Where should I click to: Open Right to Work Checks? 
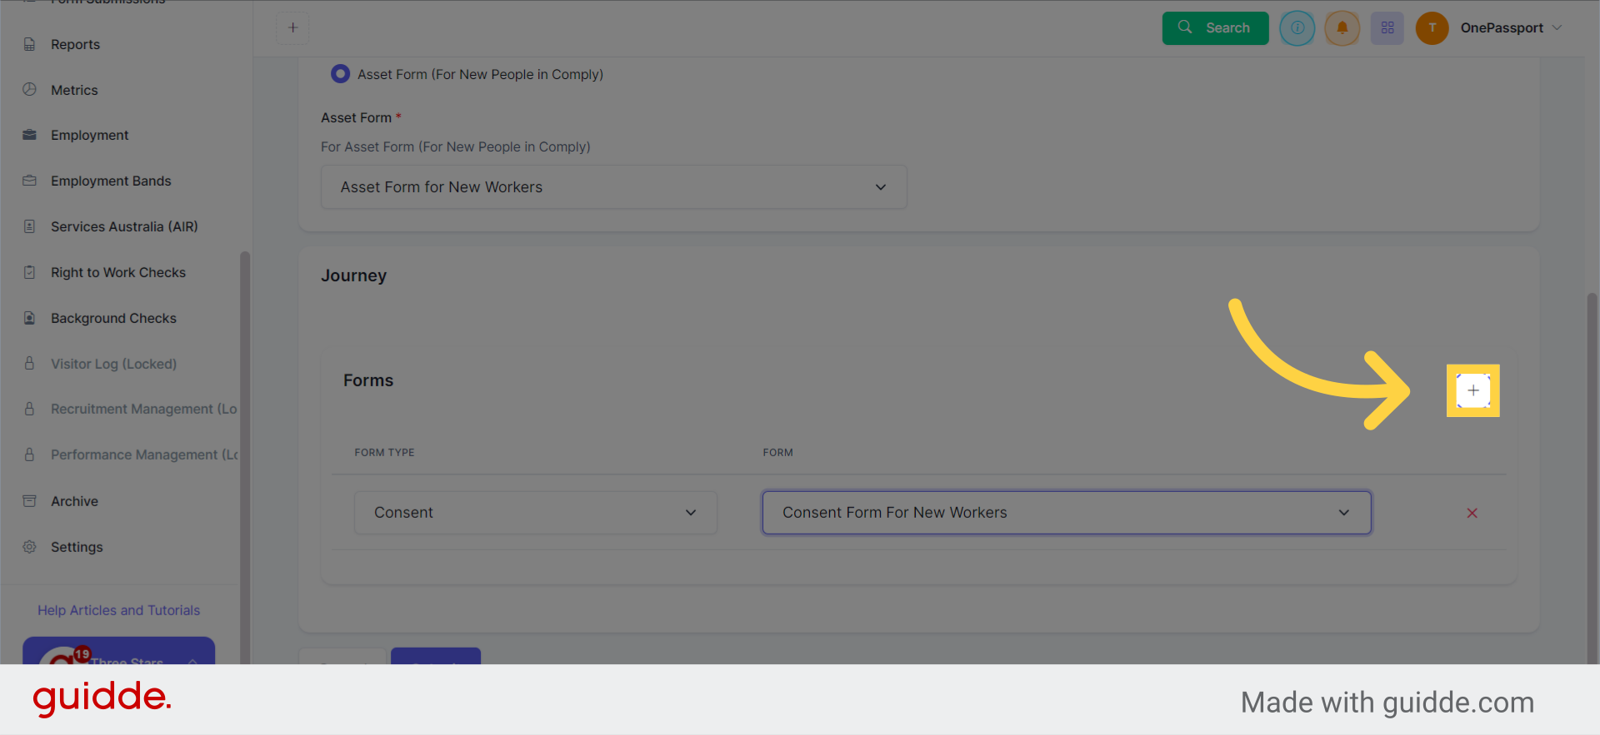point(118,272)
